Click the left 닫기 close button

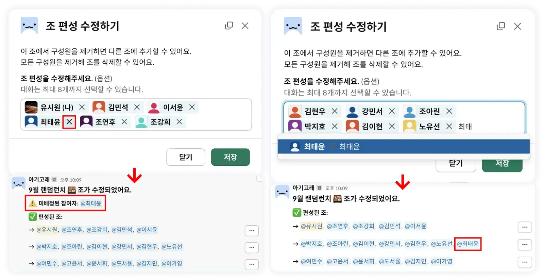pos(186,157)
